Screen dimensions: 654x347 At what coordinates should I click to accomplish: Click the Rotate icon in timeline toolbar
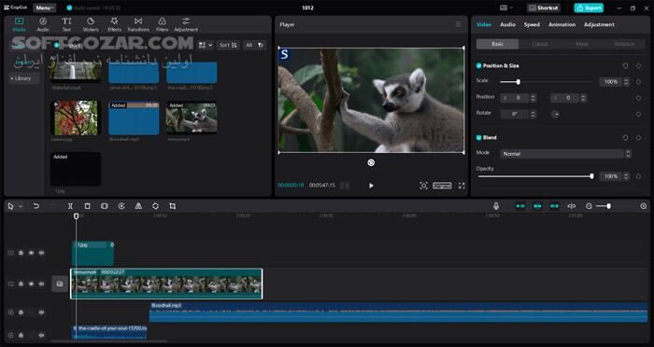click(x=155, y=206)
